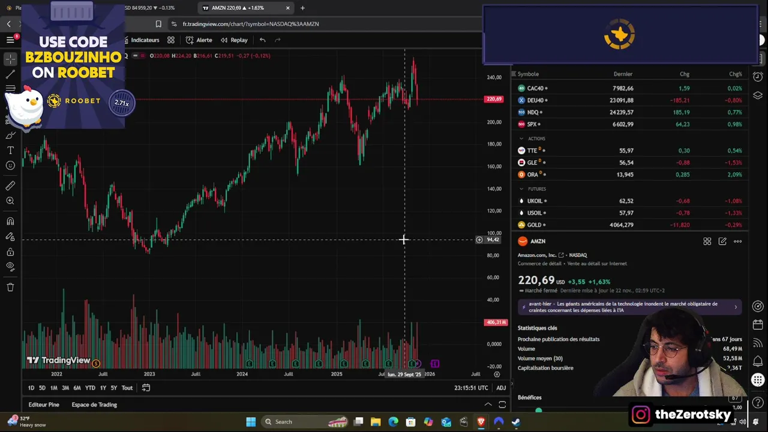Toggle lock all drawings
Image resolution: width=768 pixels, height=432 pixels.
pyautogui.click(x=10, y=252)
